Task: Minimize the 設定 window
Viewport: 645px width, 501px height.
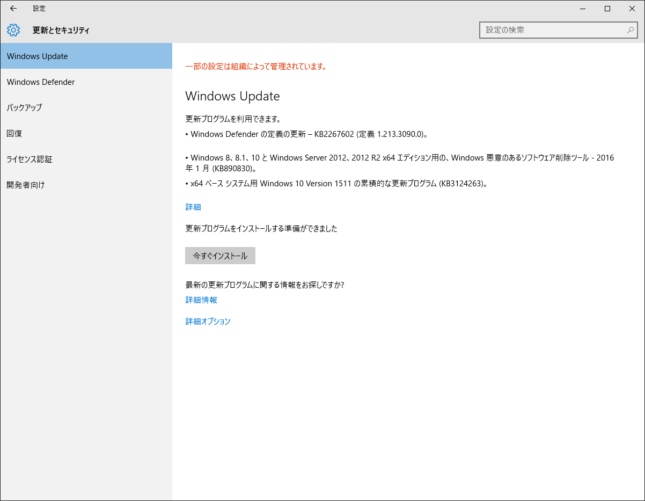Action: point(583,9)
